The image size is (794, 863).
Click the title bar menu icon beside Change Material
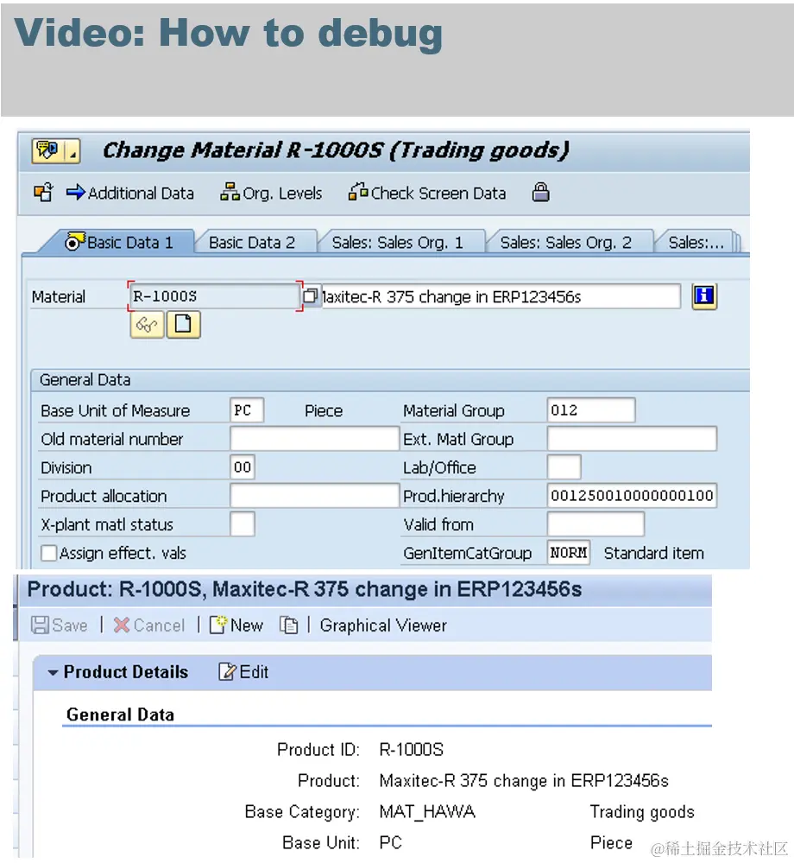tap(47, 150)
